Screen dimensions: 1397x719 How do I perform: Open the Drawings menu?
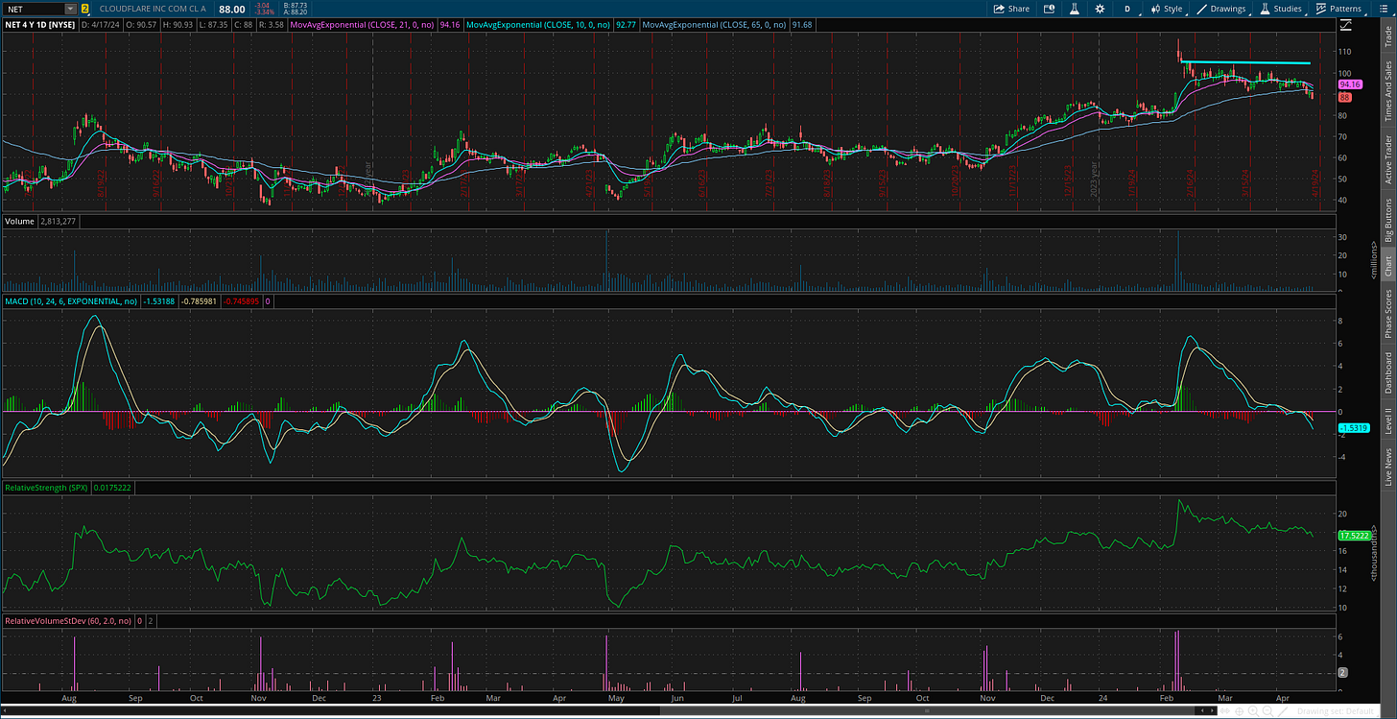point(1221,9)
